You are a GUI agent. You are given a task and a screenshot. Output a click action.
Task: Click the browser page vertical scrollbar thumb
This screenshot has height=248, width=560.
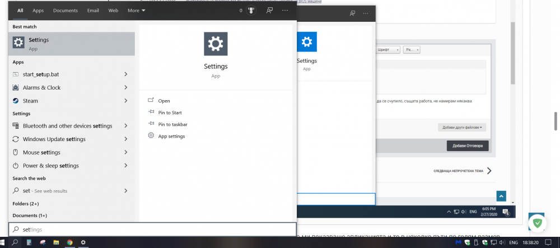(x=556, y=121)
